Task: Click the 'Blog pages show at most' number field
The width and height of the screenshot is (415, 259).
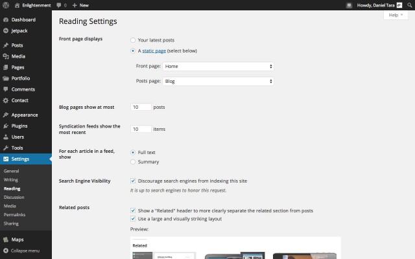Action: [x=141, y=107]
